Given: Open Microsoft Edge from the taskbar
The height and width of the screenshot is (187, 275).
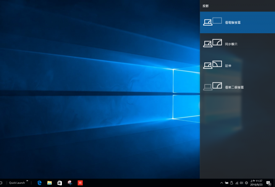Looking at the screenshot, I should (39, 183).
